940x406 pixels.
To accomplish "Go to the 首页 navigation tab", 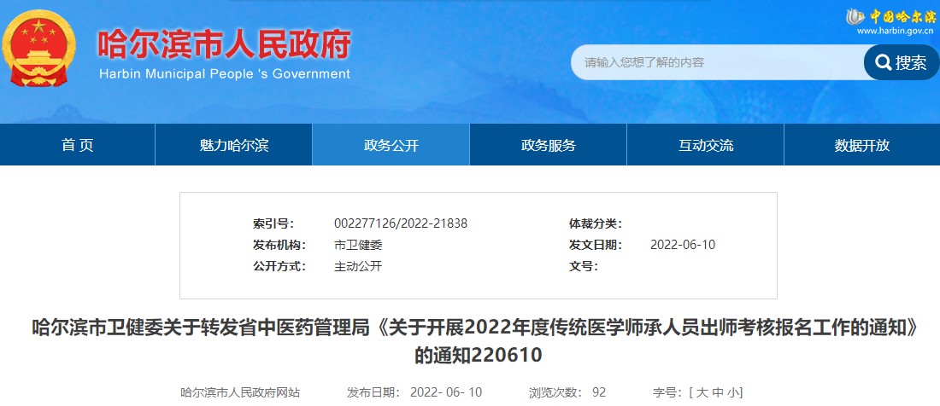I will (78, 145).
